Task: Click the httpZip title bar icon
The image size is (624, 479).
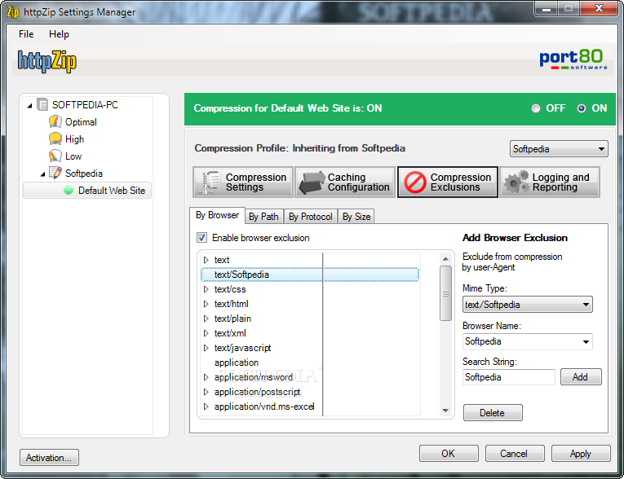Action: pos(13,12)
